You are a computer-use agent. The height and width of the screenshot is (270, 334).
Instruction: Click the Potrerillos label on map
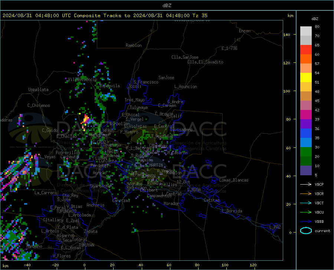pos(68,153)
